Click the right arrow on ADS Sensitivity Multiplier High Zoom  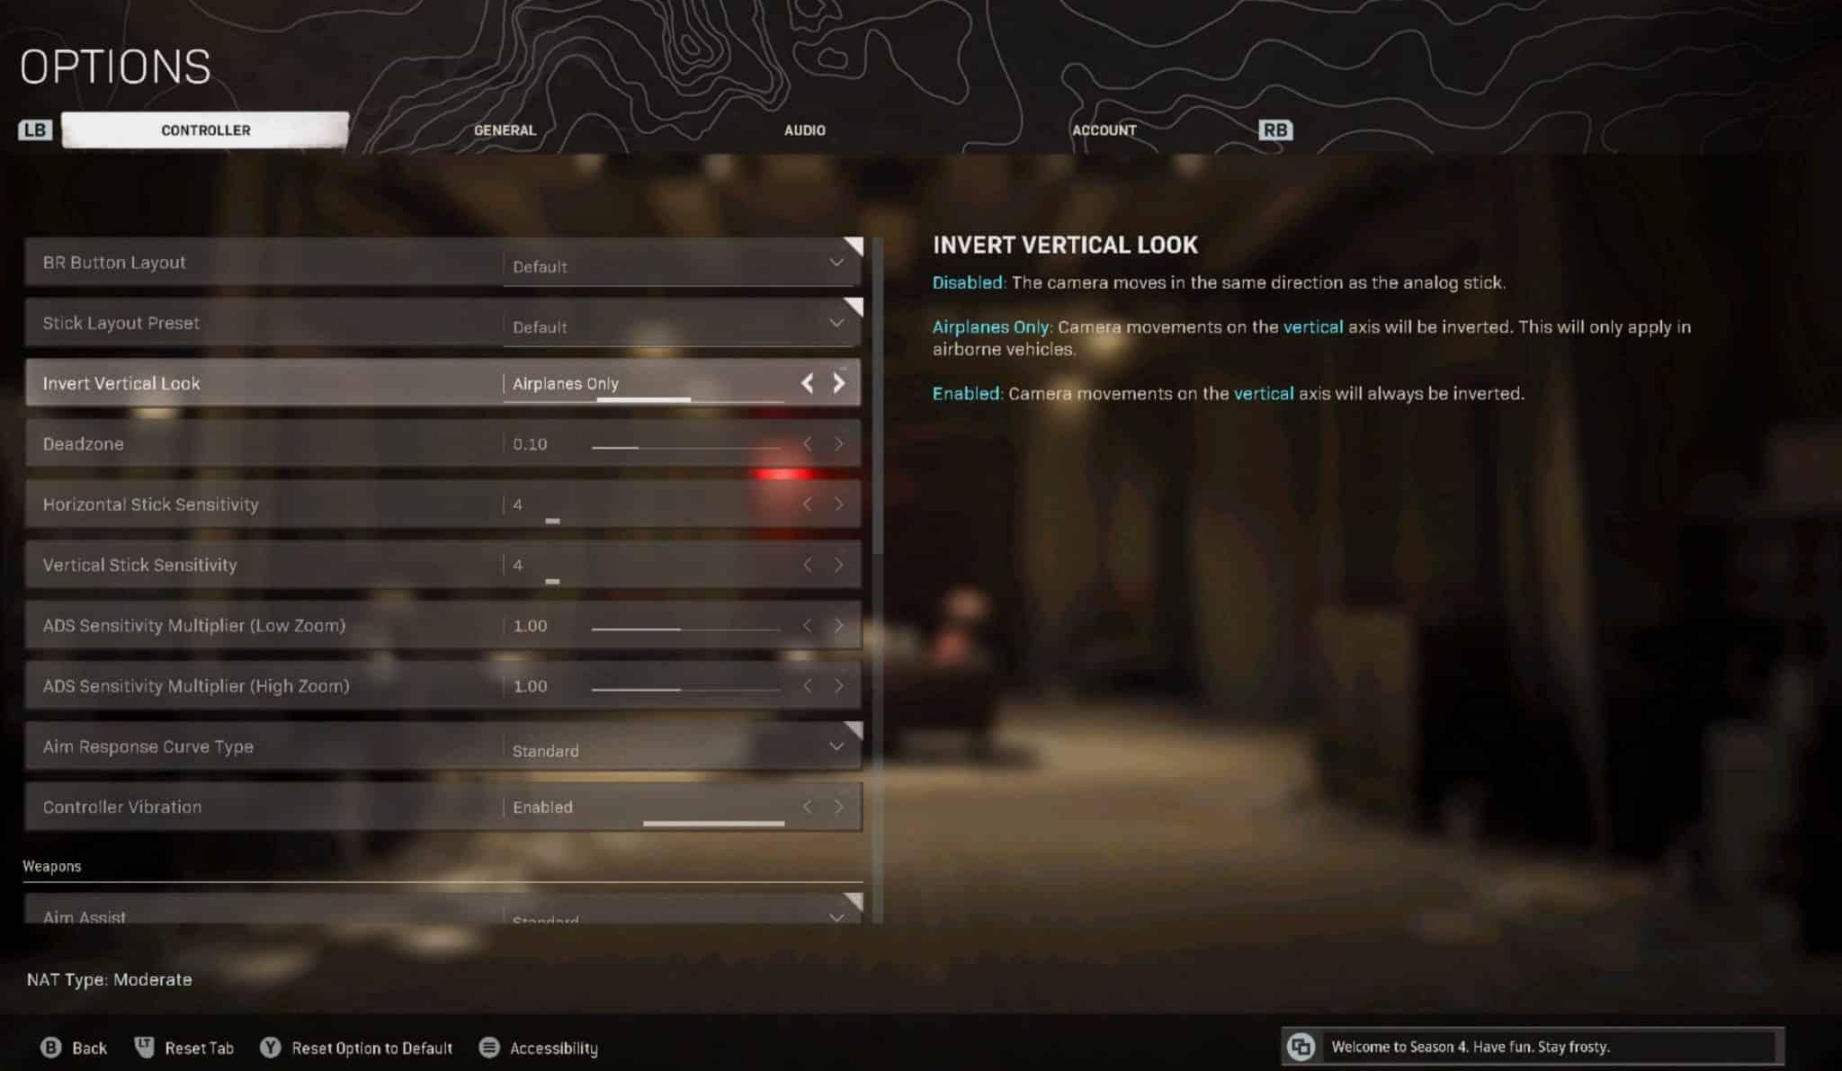click(x=839, y=686)
